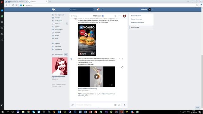Screen dimensions: 203x114
Task: Open the pink advertisement image
Action: [60, 66]
